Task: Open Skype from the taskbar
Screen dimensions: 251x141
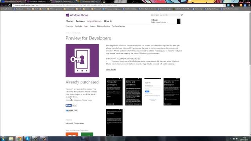Action: [27, 138]
